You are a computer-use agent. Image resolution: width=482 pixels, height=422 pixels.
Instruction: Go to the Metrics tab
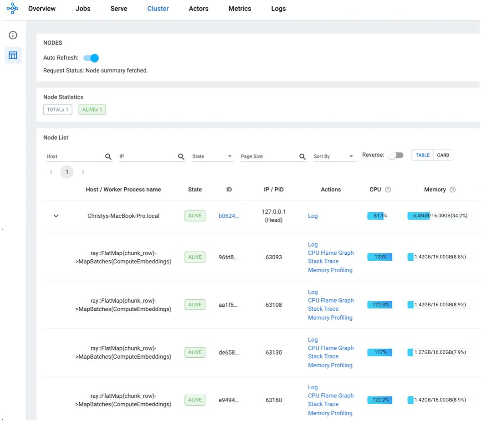pos(240,9)
